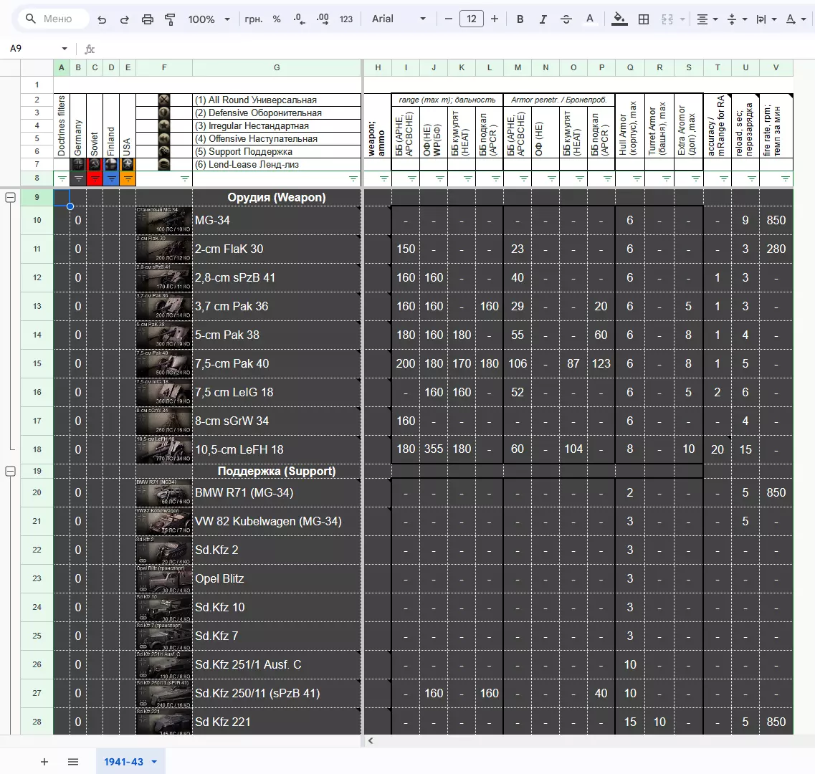Select cell "10,5-cm LeFH 18"
This screenshot has height=774, width=815.
[277, 449]
